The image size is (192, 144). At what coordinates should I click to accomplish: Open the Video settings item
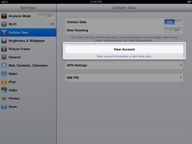pos(13,90)
